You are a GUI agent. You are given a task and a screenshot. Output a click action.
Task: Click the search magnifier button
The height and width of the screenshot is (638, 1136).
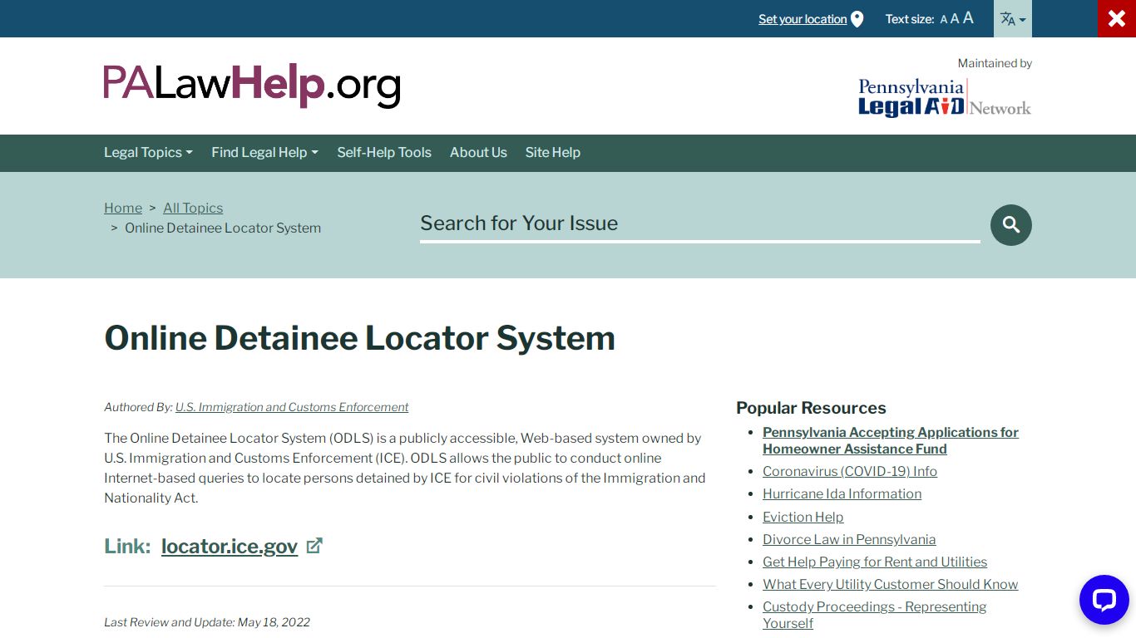point(1011,225)
